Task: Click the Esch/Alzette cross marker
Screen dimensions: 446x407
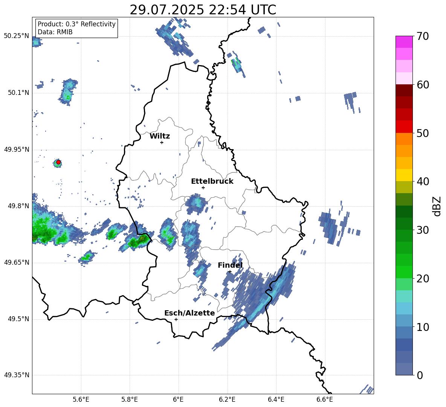Action: pos(176,319)
